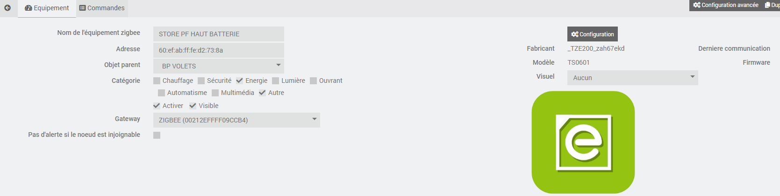This screenshot has height=196, width=780.
Task: Click the green equipment logo image
Action: [x=583, y=142]
